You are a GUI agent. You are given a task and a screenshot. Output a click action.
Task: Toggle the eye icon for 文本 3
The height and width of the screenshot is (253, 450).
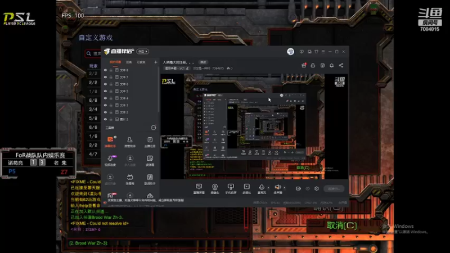(105, 105)
